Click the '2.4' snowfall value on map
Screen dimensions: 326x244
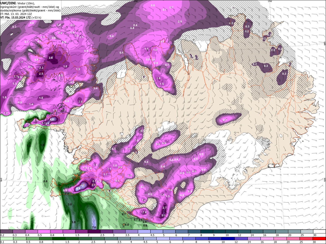coord(144,212)
